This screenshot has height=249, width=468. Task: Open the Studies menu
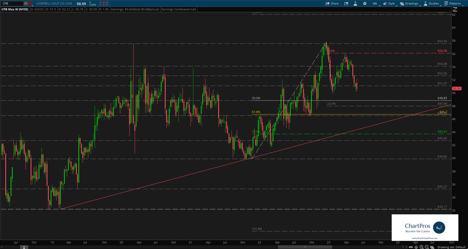tap(432, 4)
